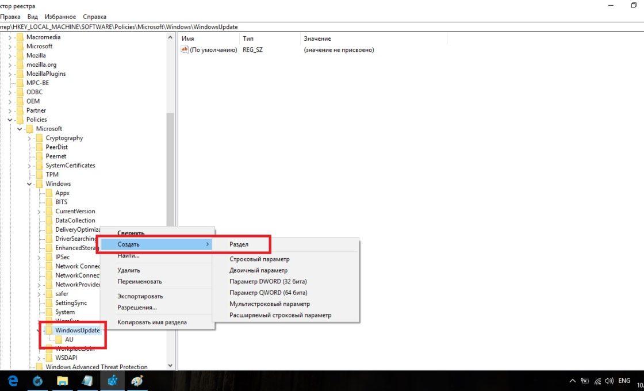
Task: Expand the safer key
Action: (x=39, y=294)
